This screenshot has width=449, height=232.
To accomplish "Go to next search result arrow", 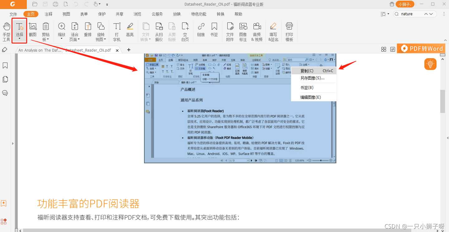I will 432,14.
